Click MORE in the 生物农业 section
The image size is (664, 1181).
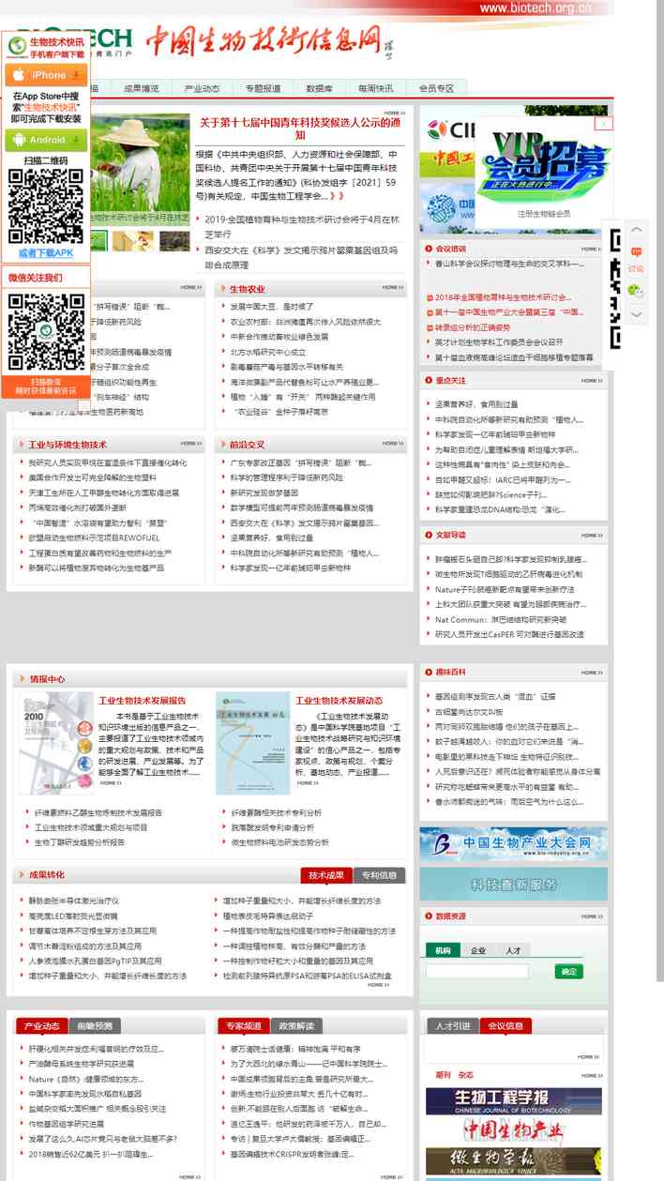coord(395,287)
